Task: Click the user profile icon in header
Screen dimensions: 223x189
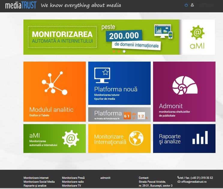Action: point(192,5)
